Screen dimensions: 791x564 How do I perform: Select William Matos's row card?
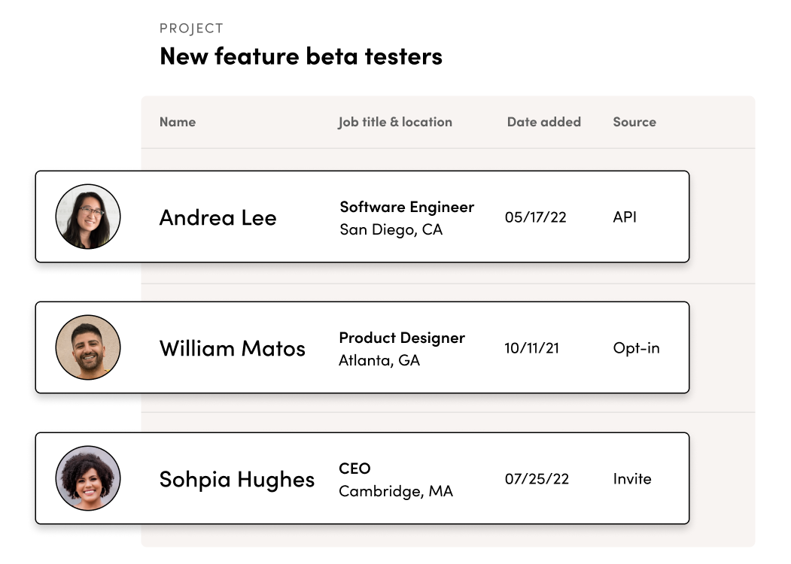click(x=361, y=347)
